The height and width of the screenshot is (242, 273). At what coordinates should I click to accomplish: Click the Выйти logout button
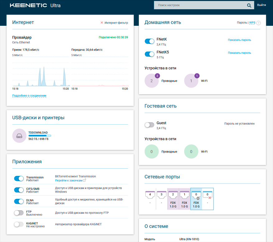(261, 5)
